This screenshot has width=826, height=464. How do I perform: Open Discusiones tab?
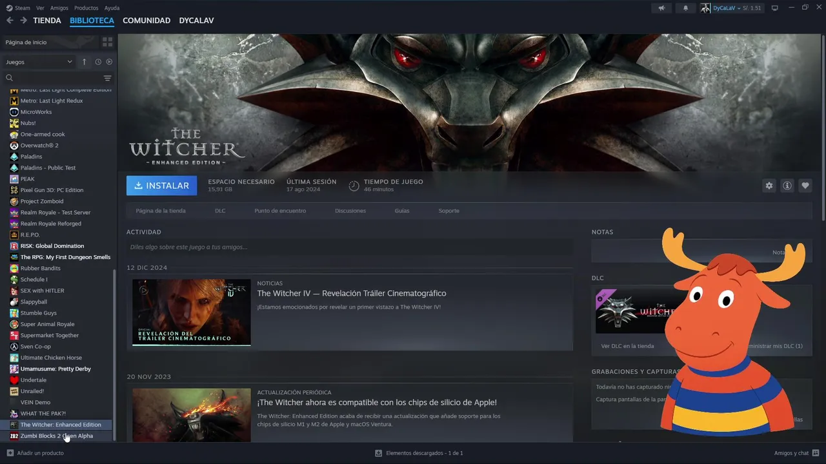(x=350, y=211)
